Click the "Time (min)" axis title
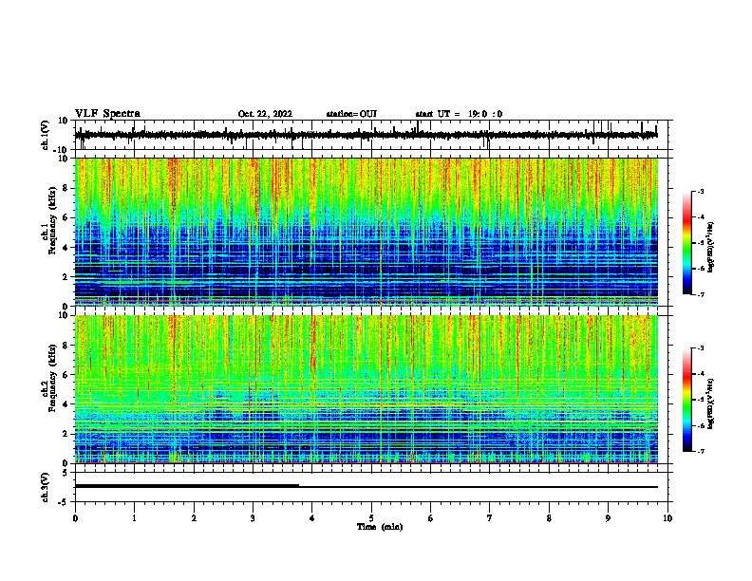752x581 pixels. [380, 527]
